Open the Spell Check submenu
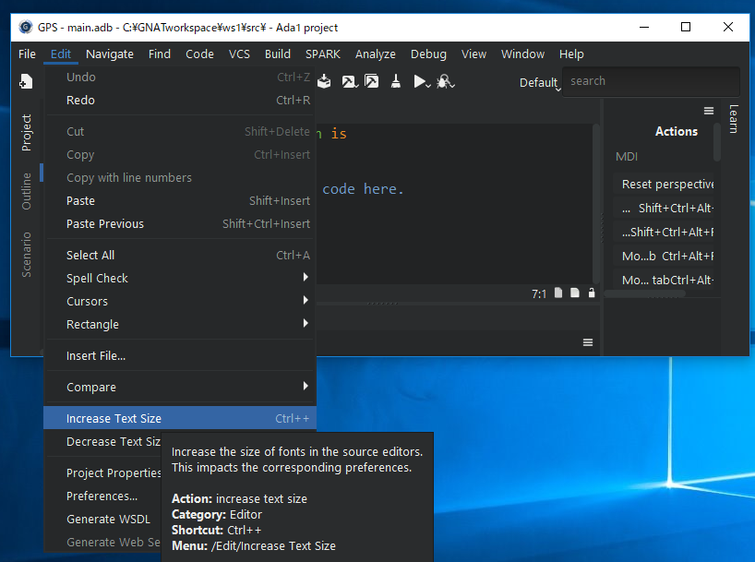Viewport: 755px width, 562px height. click(96, 278)
